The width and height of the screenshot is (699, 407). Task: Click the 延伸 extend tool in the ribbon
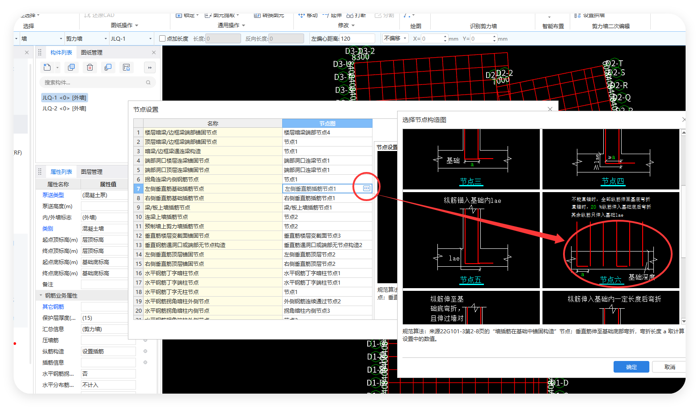332,16
